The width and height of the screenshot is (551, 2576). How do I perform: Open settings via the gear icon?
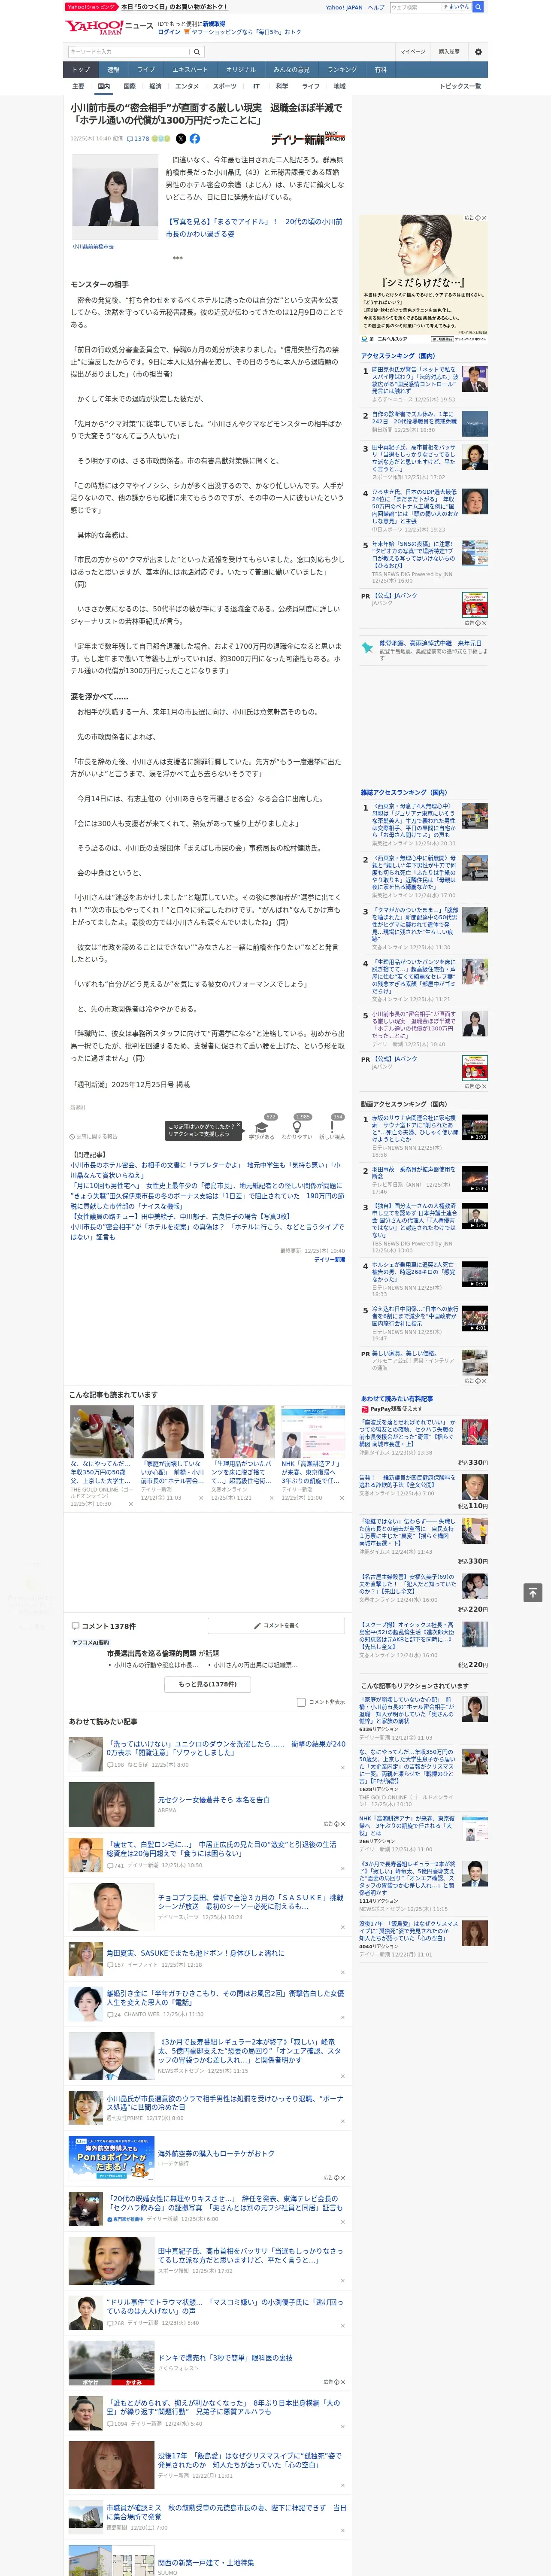coord(478,51)
